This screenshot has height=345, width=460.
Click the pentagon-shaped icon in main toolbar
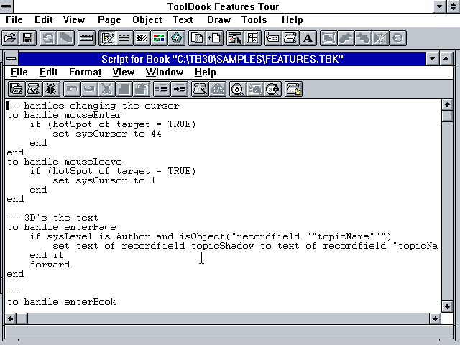[176, 37]
